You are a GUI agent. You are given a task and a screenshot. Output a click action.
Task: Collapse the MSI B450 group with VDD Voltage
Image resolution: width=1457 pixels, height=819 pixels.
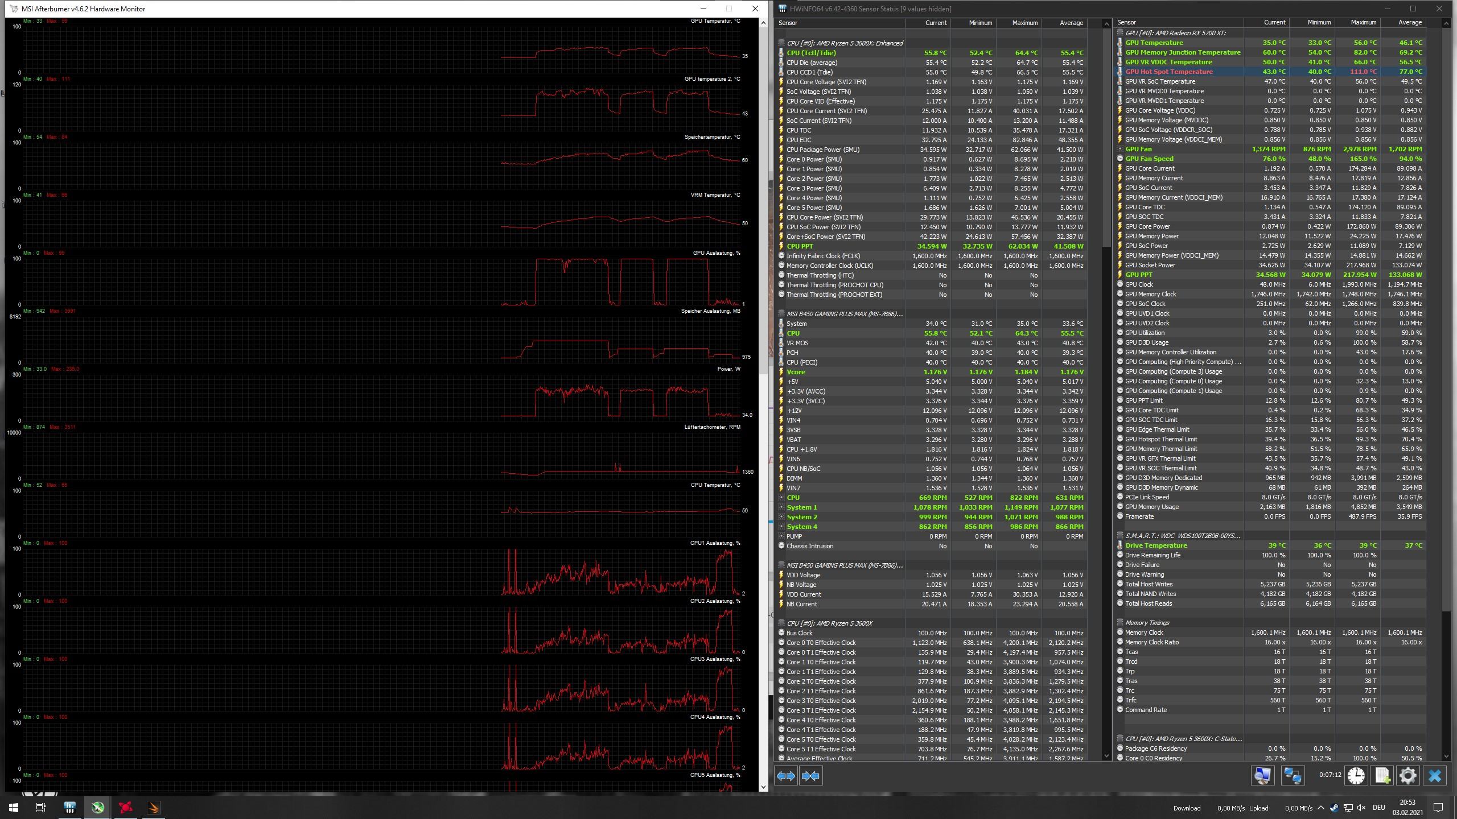coord(781,565)
